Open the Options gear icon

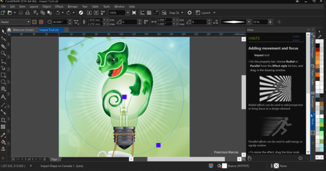click(189, 13)
